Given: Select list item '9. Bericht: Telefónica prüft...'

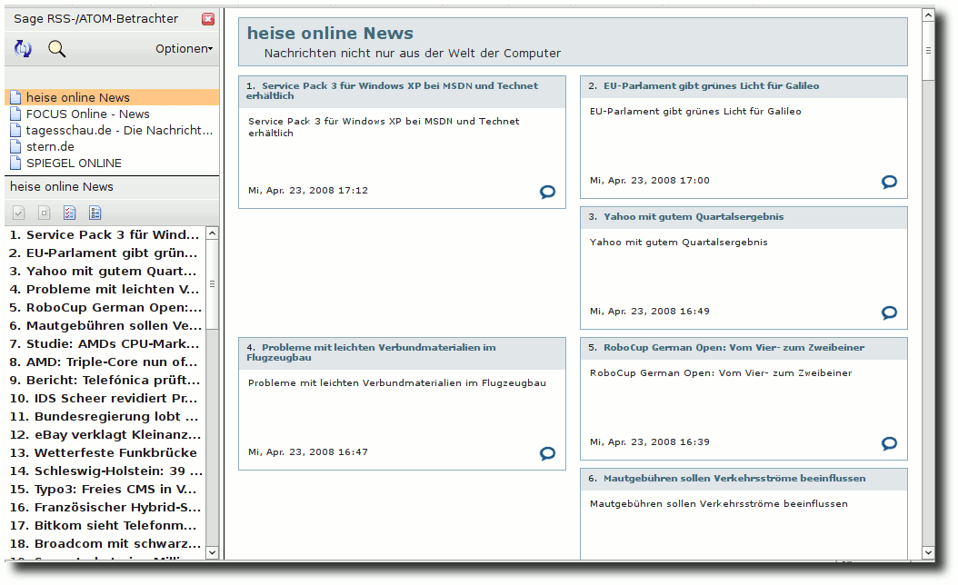Looking at the screenshot, I should click(105, 380).
